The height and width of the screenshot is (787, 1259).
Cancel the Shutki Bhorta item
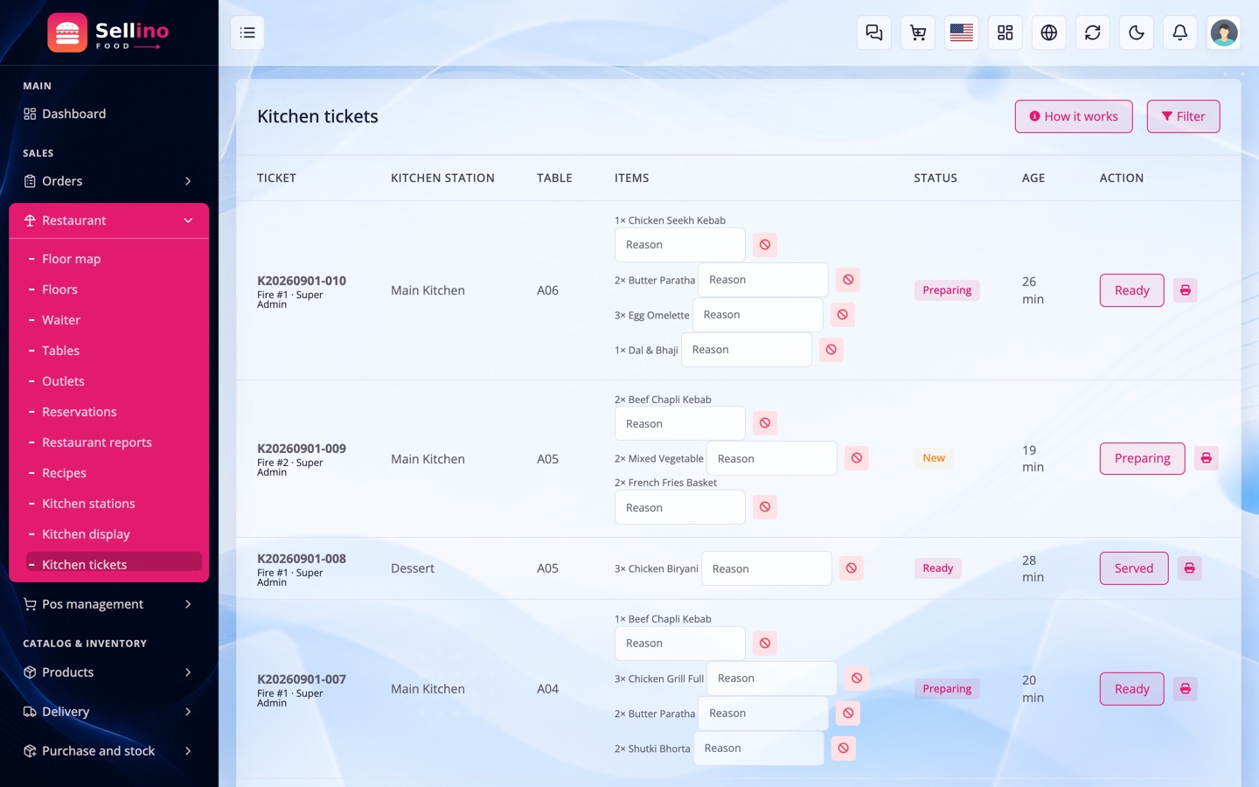click(844, 749)
